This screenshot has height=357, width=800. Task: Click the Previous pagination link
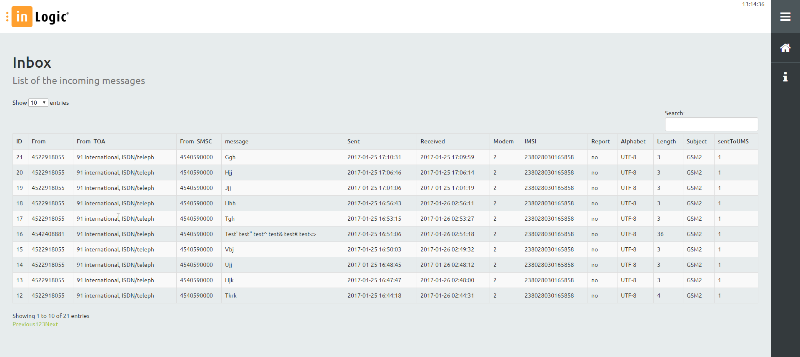(x=24, y=325)
